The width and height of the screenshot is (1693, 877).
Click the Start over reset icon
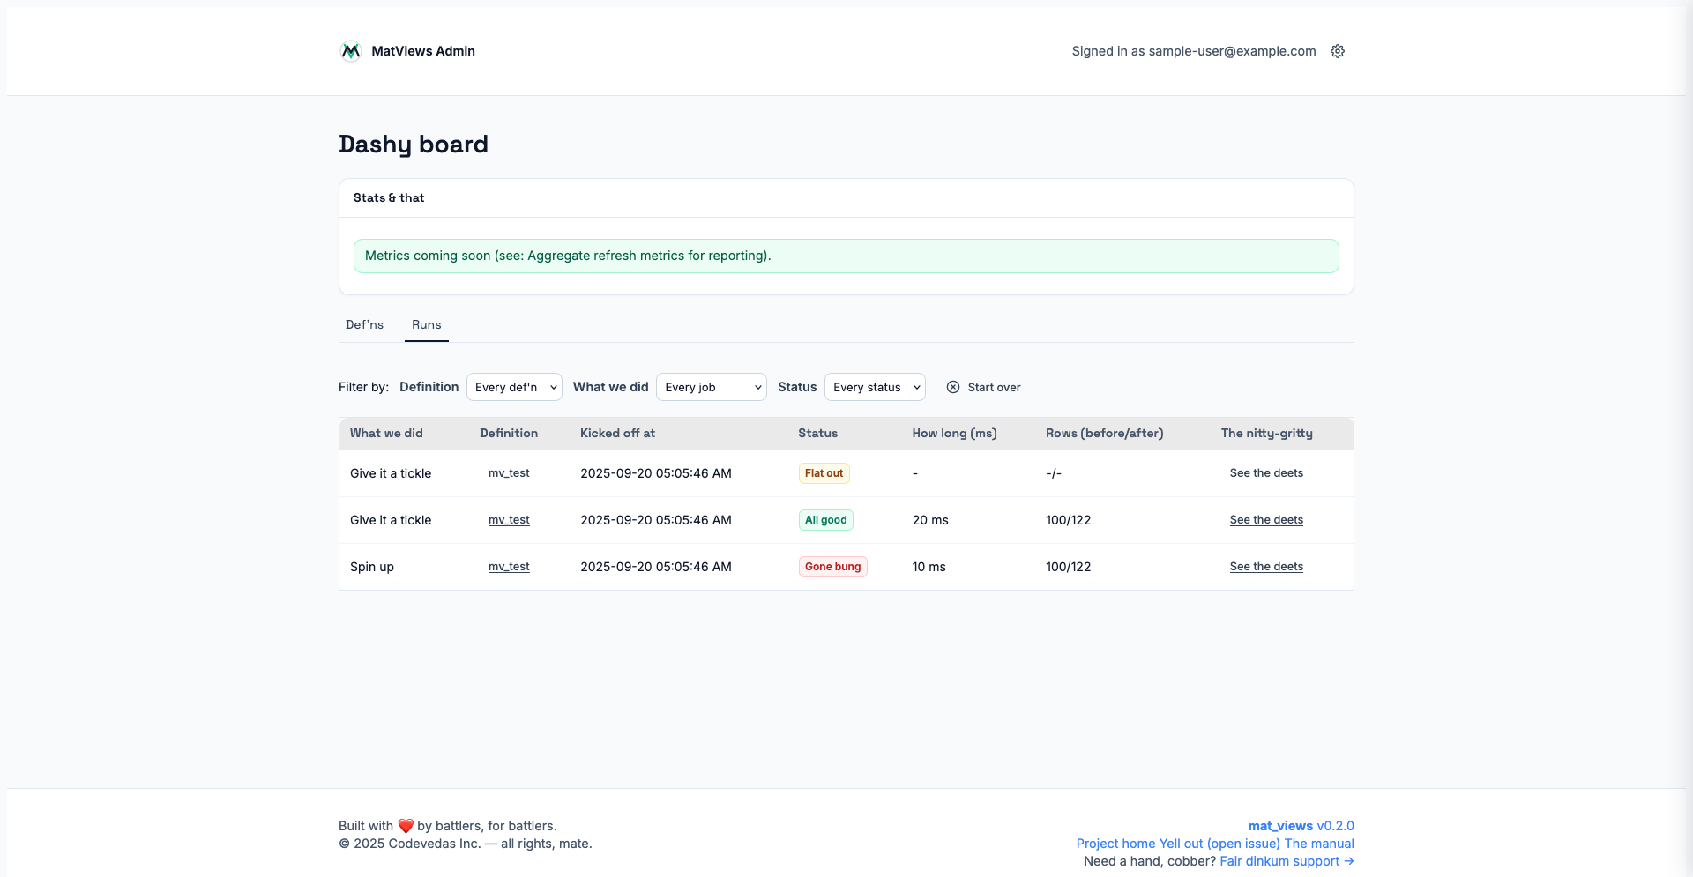pyautogui.click(x=953, y=387)
